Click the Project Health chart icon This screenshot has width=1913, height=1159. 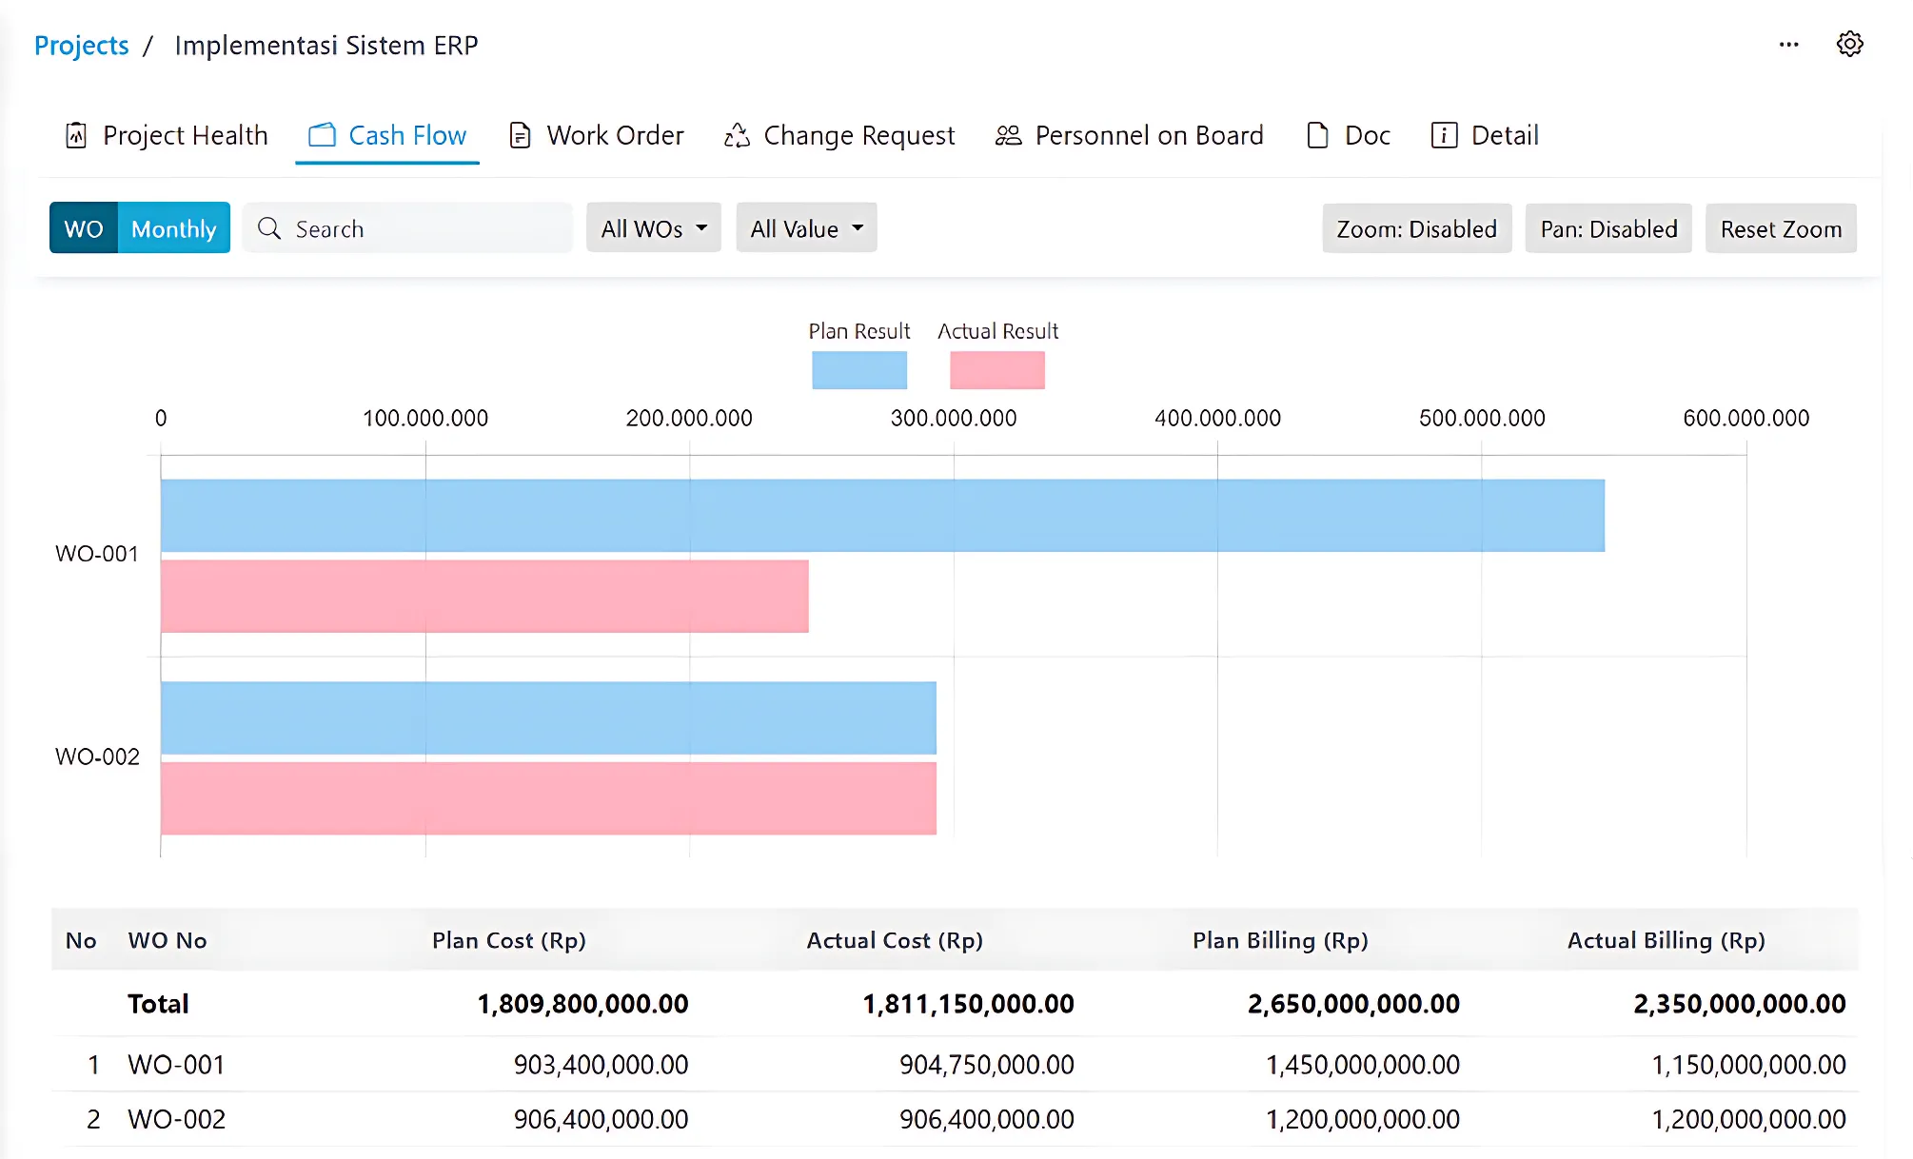click(76, 135)
